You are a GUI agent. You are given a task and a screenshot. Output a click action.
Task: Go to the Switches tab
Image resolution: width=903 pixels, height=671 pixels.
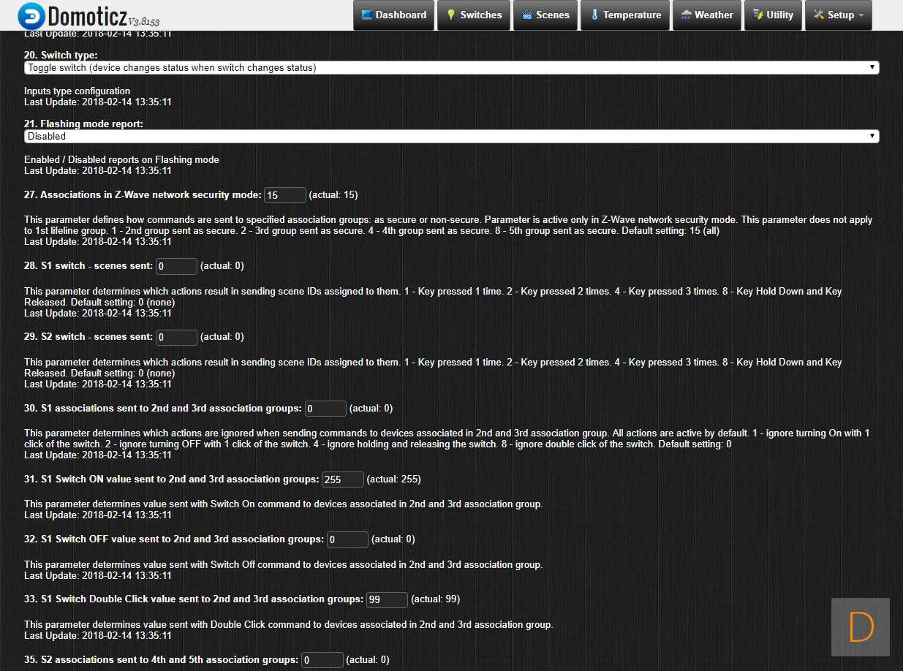474,15
